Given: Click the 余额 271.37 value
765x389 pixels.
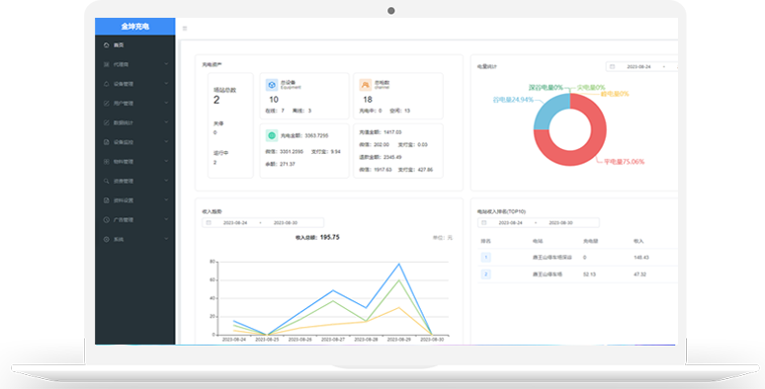Looking at the screenshot, I should click(287, 164).
